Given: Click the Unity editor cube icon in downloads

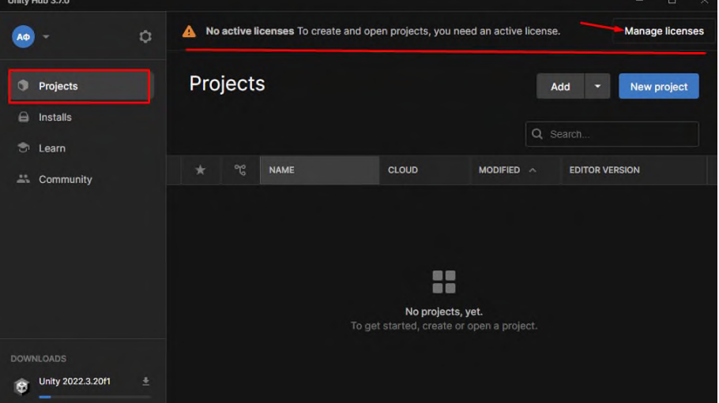Looking at the screenshot, I should pyautogui.click(x=21, y=386).
